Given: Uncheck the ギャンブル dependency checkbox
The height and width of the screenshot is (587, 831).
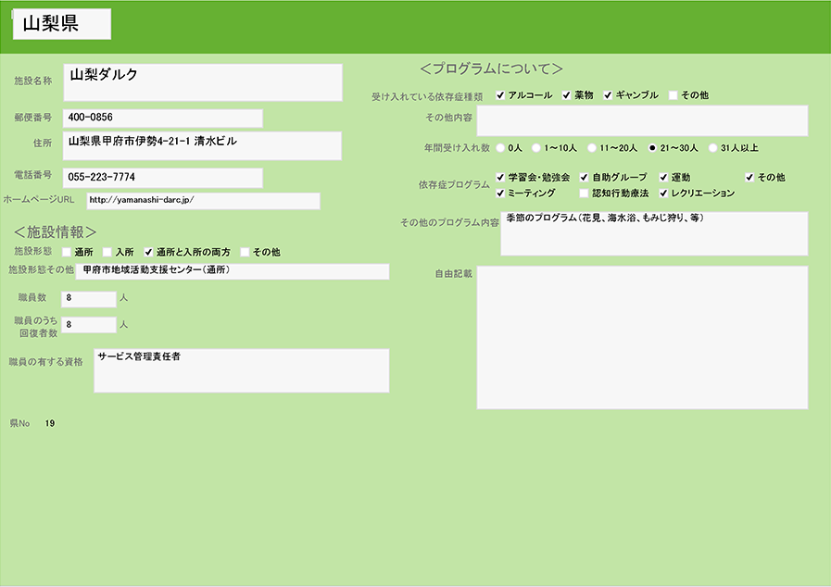Looking at the screenshot, I should (609, 95).
